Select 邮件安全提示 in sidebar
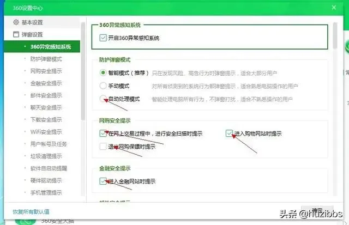Image resolution: width=349 pixels, height=225 pixels. tap(46, 95)
